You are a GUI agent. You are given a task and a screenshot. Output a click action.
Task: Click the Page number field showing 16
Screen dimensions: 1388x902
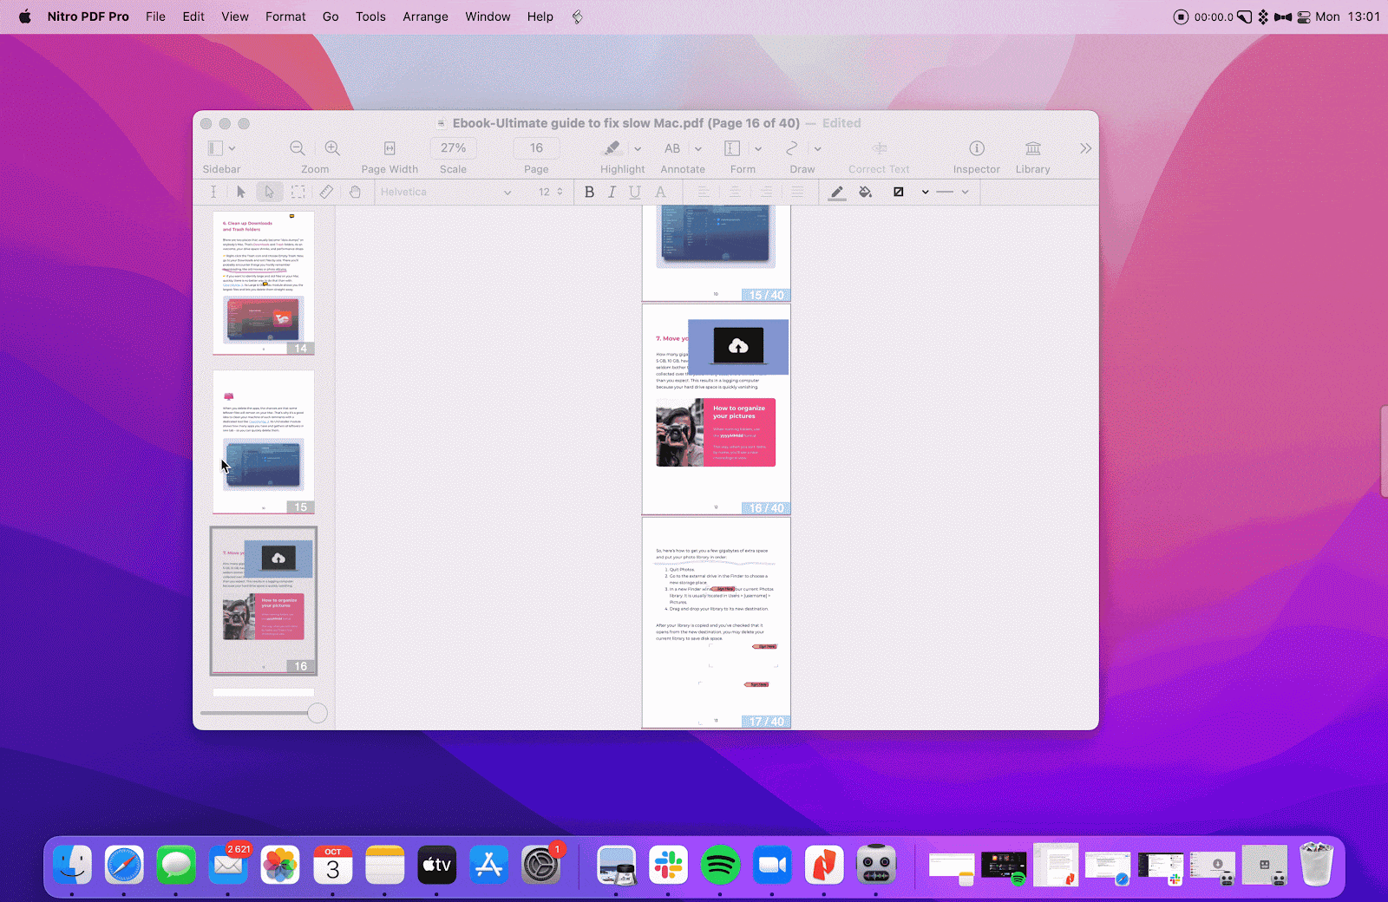536,148
